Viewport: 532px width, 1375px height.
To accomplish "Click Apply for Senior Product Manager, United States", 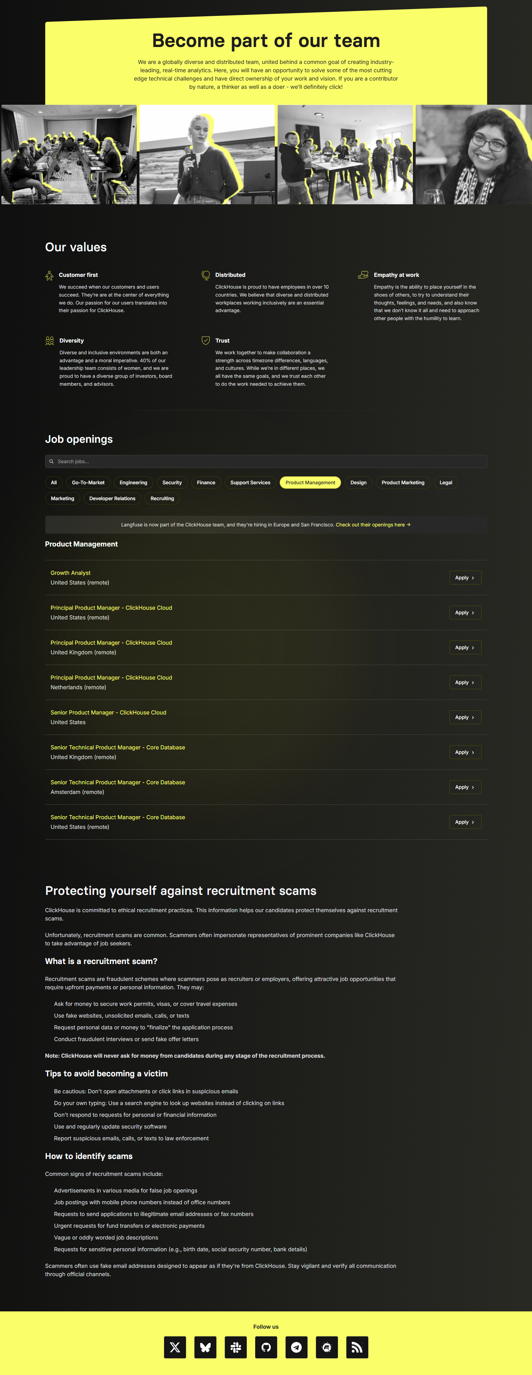I will [x=465, y=717].
